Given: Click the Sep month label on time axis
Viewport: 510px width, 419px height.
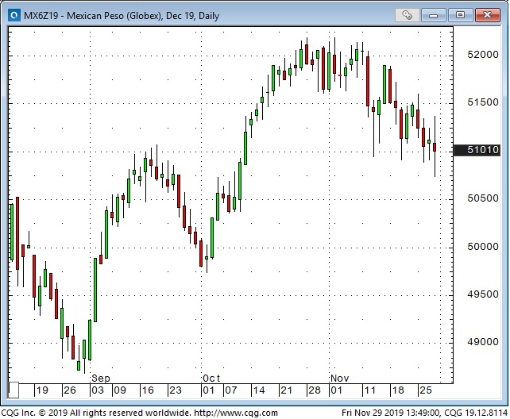Looking at the screenshot, I should pos(101,379).
